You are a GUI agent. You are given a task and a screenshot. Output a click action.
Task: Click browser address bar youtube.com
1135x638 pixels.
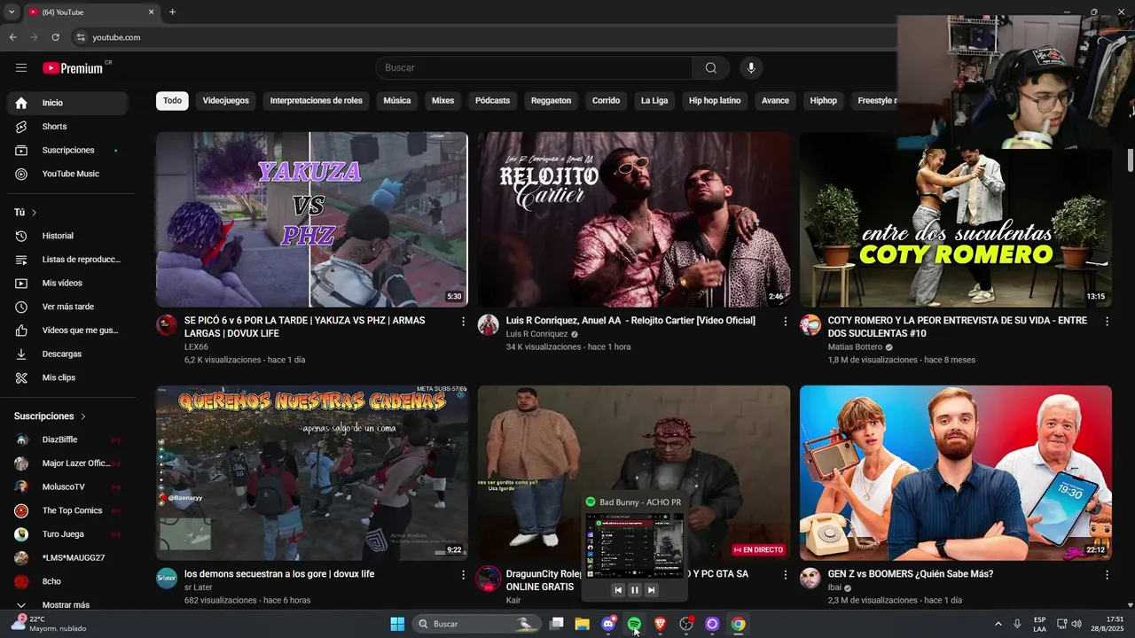[116, 37]
